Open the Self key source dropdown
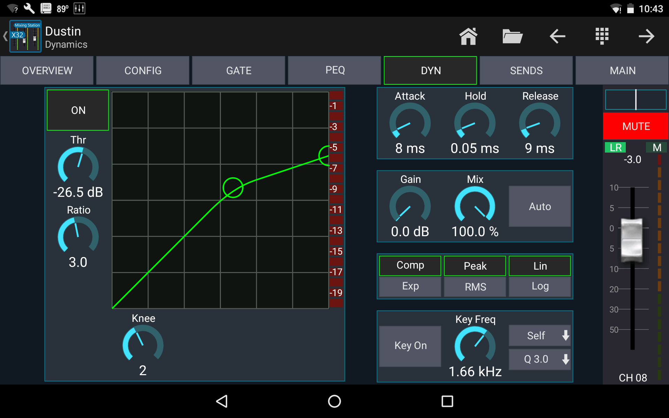 [540, 335]
